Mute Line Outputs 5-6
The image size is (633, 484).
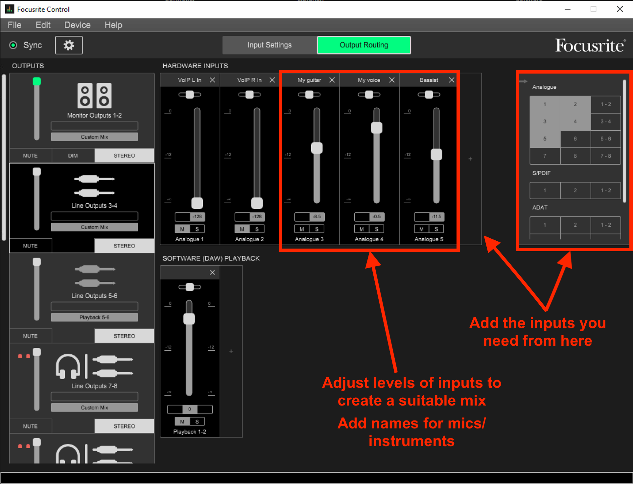point(30,336)
